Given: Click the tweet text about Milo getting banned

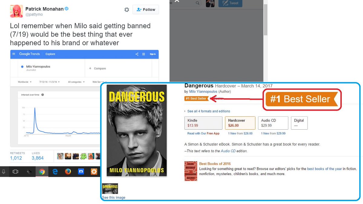Looking at the screenshot, I should [80, 34].
